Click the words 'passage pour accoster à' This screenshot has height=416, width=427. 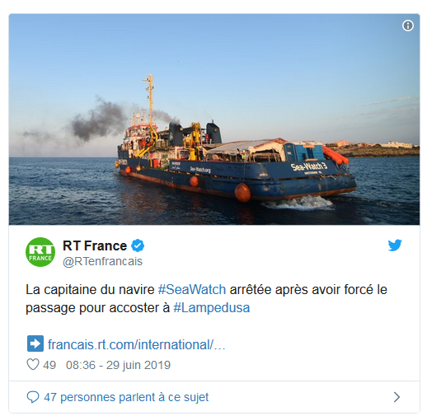[98, 308]
